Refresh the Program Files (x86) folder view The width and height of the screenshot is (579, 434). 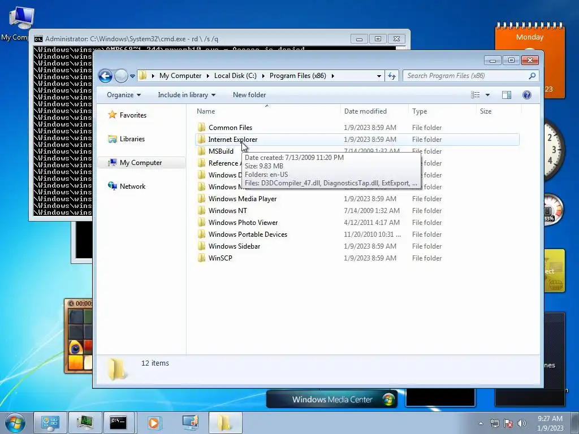click(x=392, y=76)
